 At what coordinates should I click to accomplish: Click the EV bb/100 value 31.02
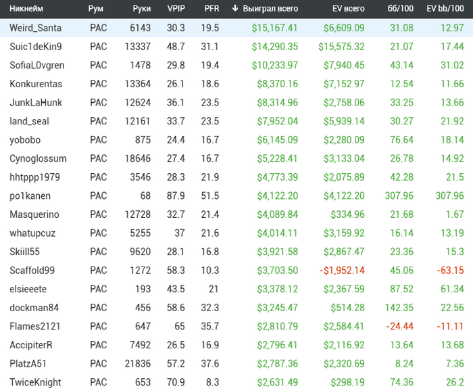pos(452,65)
